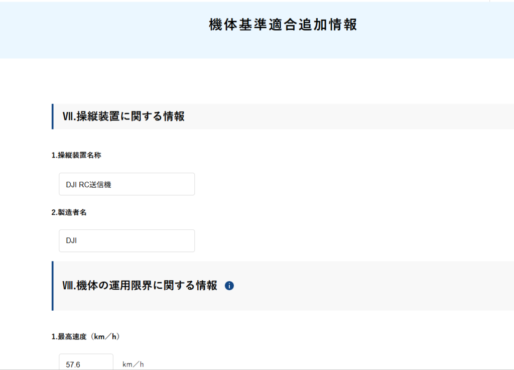Click the 1.操縦装置名称 field label
The height and width of the screenshot is (370, 514).
pyautogui.click(x=76, y=156)
